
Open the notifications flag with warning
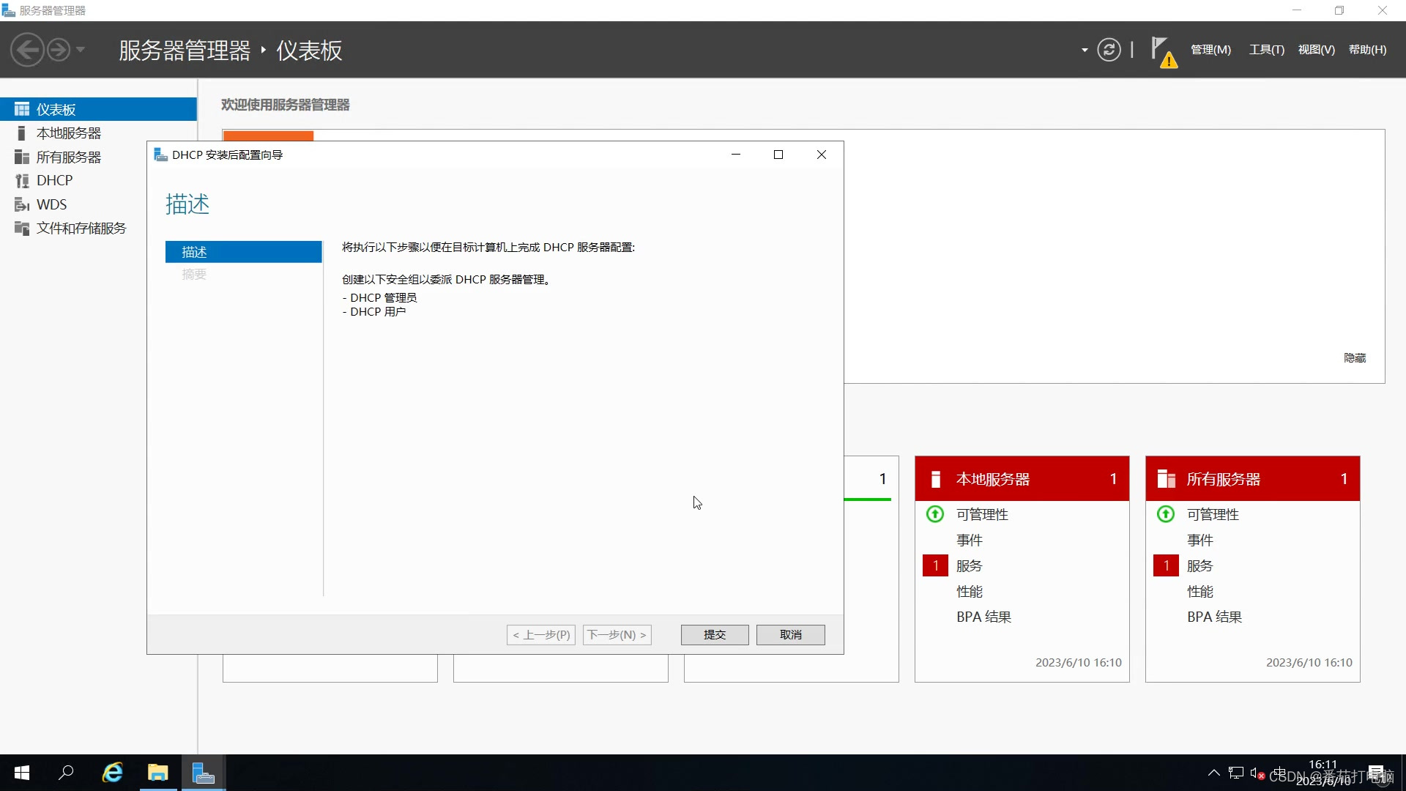(1163, 51)
